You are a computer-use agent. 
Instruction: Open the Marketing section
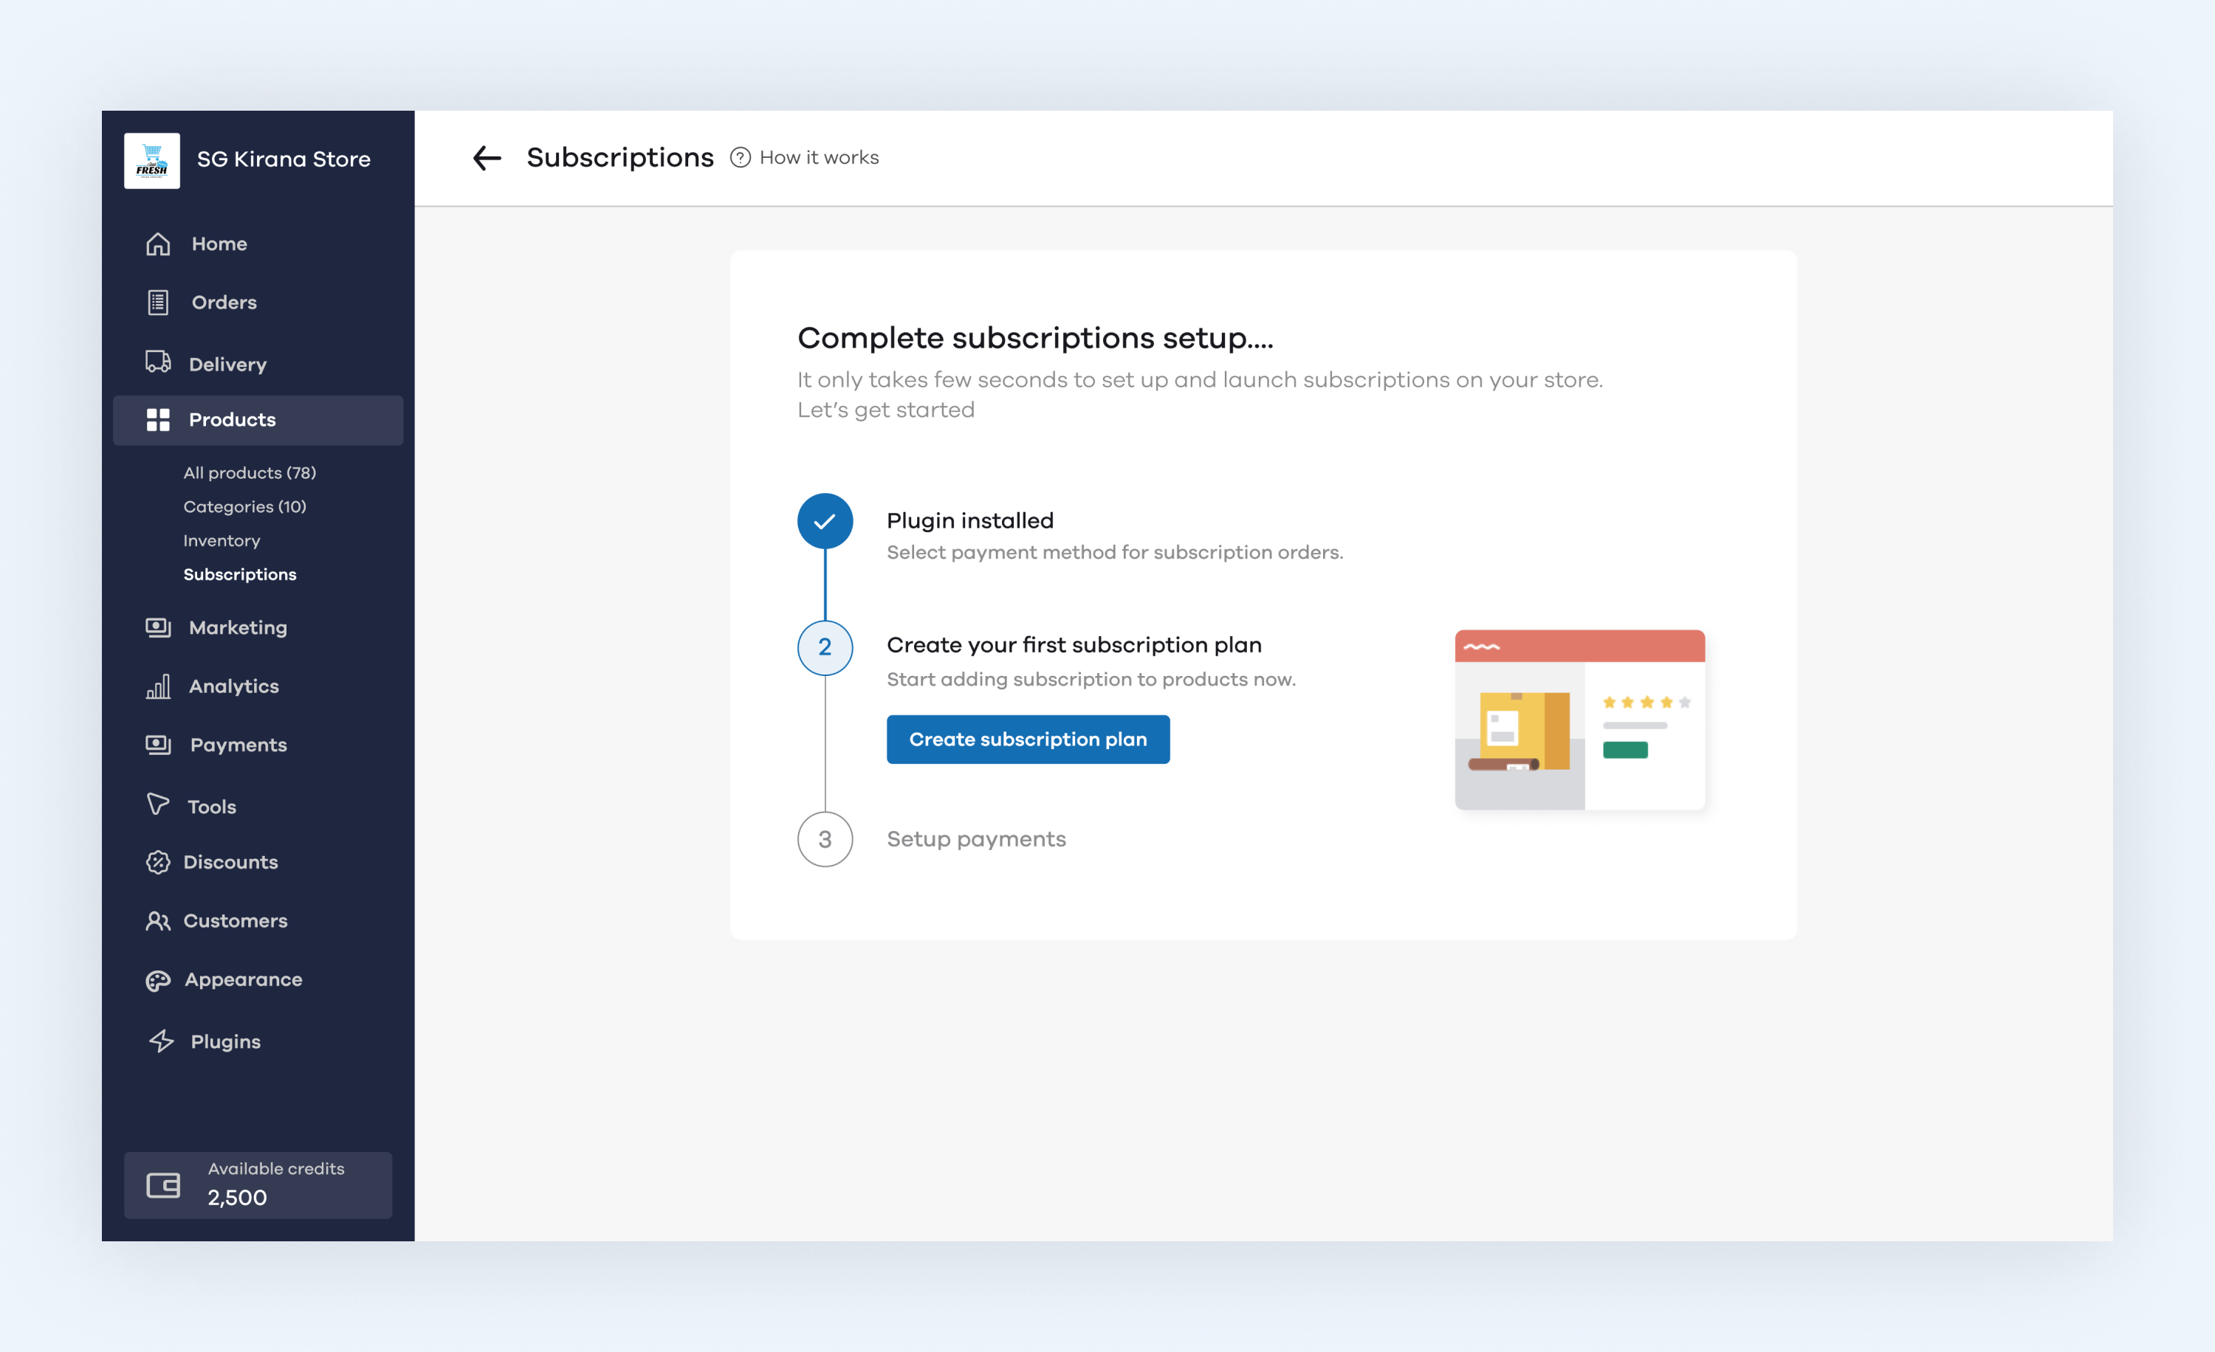coord(238,628)
